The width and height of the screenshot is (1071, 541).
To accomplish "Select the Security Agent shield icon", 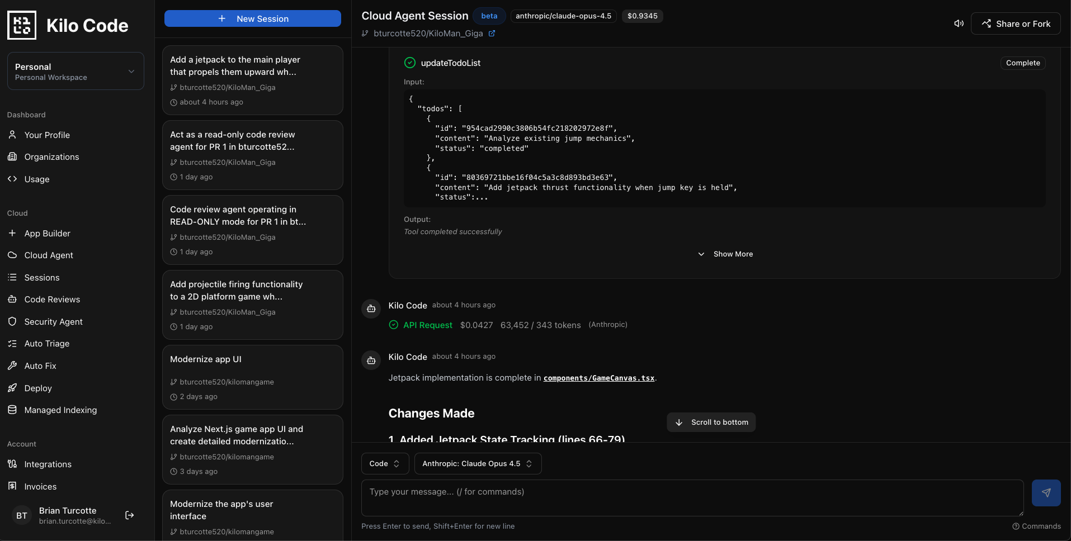I will pyautogui.click(x=12, y=321).
